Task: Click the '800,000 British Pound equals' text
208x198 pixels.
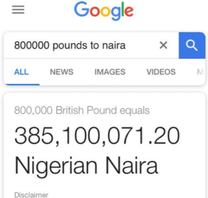Action: pos(82,111)
